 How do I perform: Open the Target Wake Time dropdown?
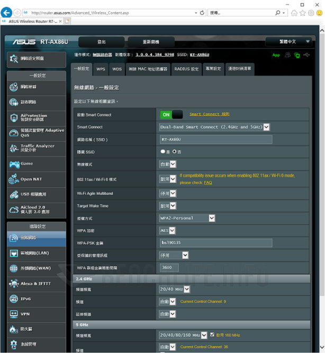(168, 206)
